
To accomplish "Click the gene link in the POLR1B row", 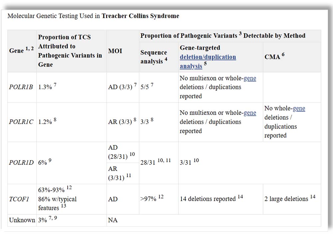I will coord(250,78).
